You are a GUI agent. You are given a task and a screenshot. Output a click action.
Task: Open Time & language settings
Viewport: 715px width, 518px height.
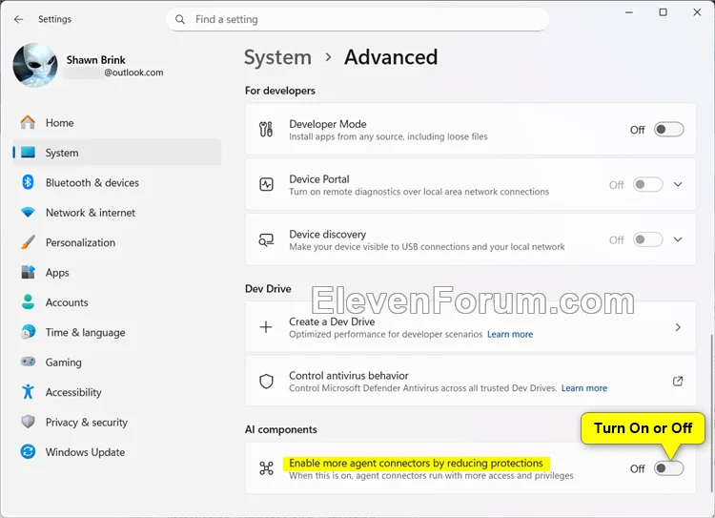pos(117,332)
